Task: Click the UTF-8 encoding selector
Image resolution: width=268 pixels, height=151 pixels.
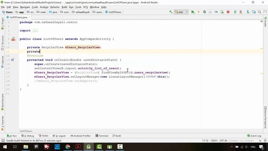Action: [x=223, y=141]
